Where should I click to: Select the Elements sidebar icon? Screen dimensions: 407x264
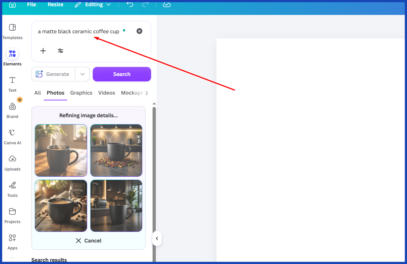[x=12, y=57]
